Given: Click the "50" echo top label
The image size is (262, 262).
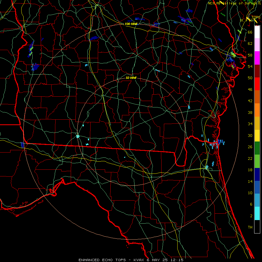Looking at the screenshot, I should (x=250, y=78).
